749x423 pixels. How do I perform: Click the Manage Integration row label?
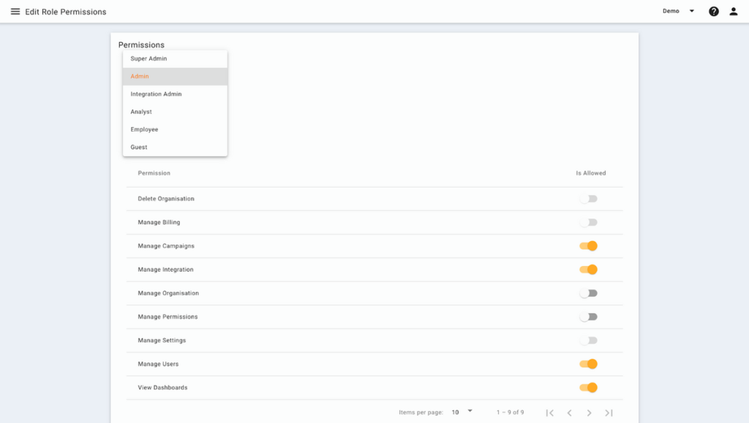165,270
